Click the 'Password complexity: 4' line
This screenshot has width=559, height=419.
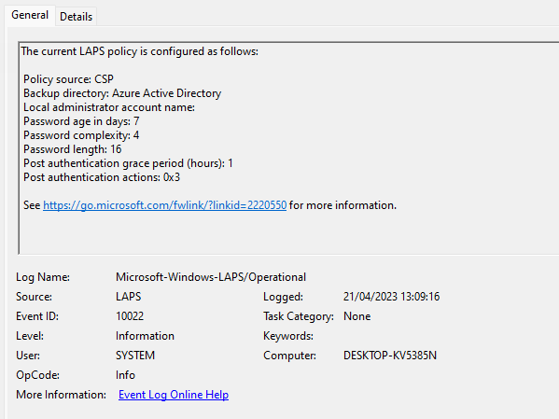tap(81, 135)
